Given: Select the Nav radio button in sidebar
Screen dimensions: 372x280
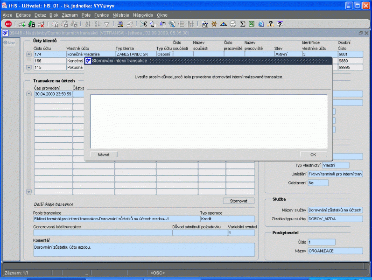Looking at the screenshot, I should (x=6, y=43).
